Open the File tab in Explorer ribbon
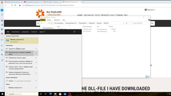 click(x=43, y=20)
